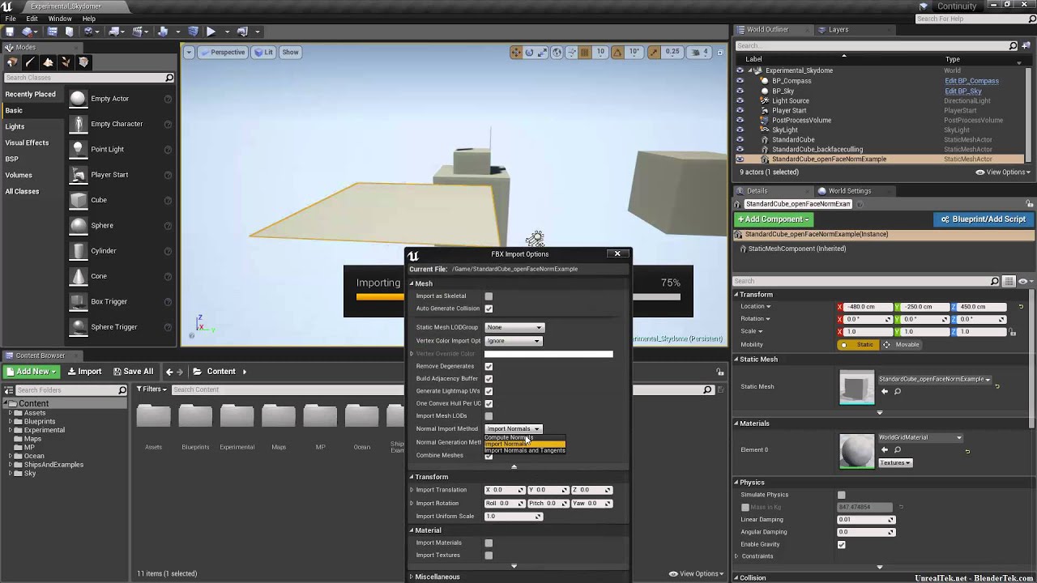
Task: Collapse the Mesh section in FBX dialog
Action: pyautogui.click(x=412, y=283)
